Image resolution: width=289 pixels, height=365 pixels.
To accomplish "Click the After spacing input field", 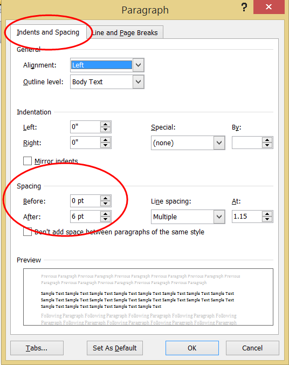I will [x=85, y=217].
